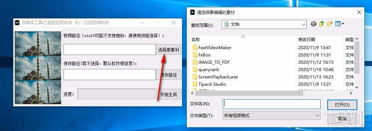The image size is (372, 131).
Task: Click the date 2020/11/12 16:15 cell
Action: pos(316,62)
